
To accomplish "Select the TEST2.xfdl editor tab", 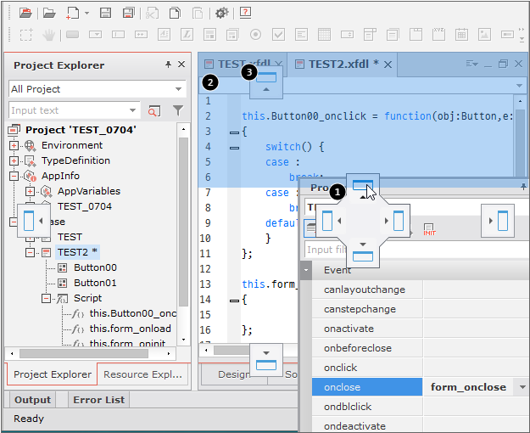I will point(339,64).
